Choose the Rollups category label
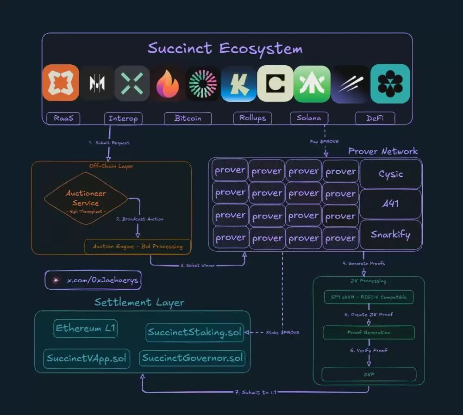 click(253, 118)
